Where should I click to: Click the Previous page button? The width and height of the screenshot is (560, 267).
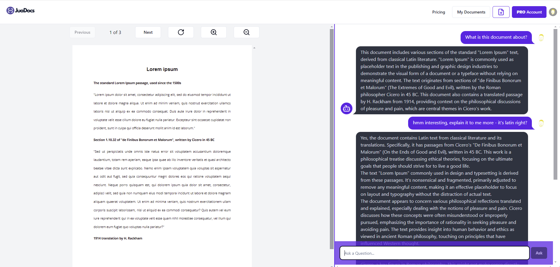pos(82,32)
